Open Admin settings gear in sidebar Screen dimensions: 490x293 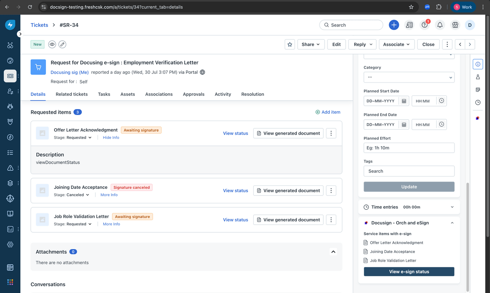(x=10, y=244)
